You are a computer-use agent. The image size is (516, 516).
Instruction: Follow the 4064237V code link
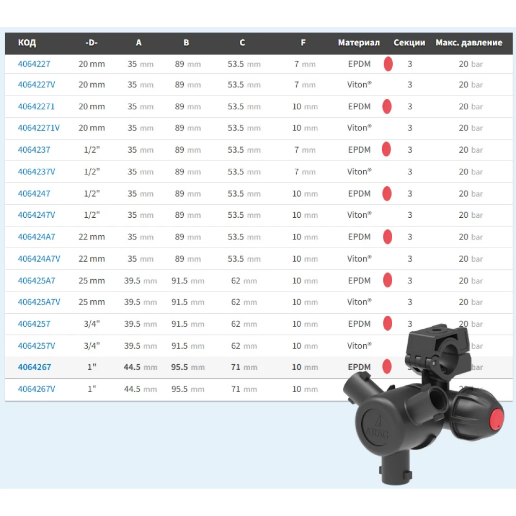click(36, 172)
